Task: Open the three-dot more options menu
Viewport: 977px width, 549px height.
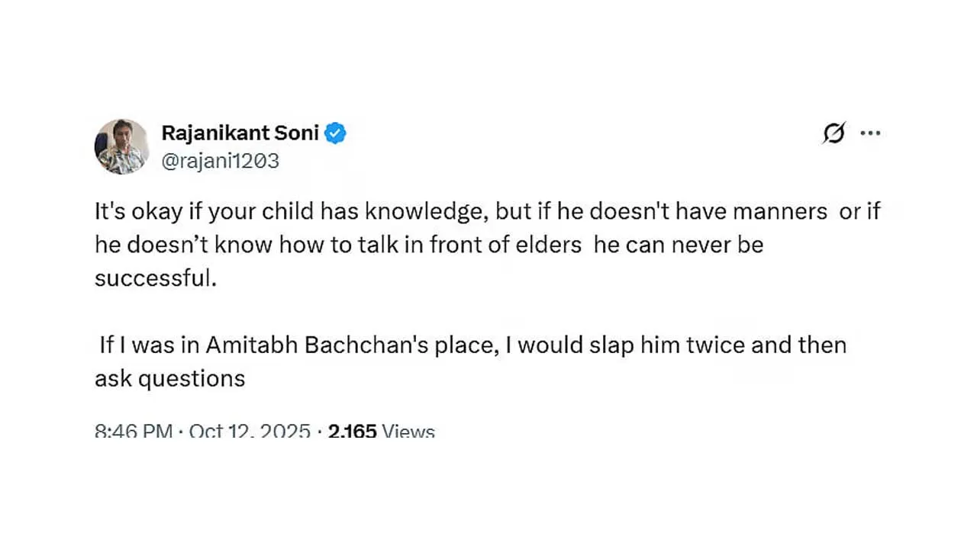Action: 870,133
